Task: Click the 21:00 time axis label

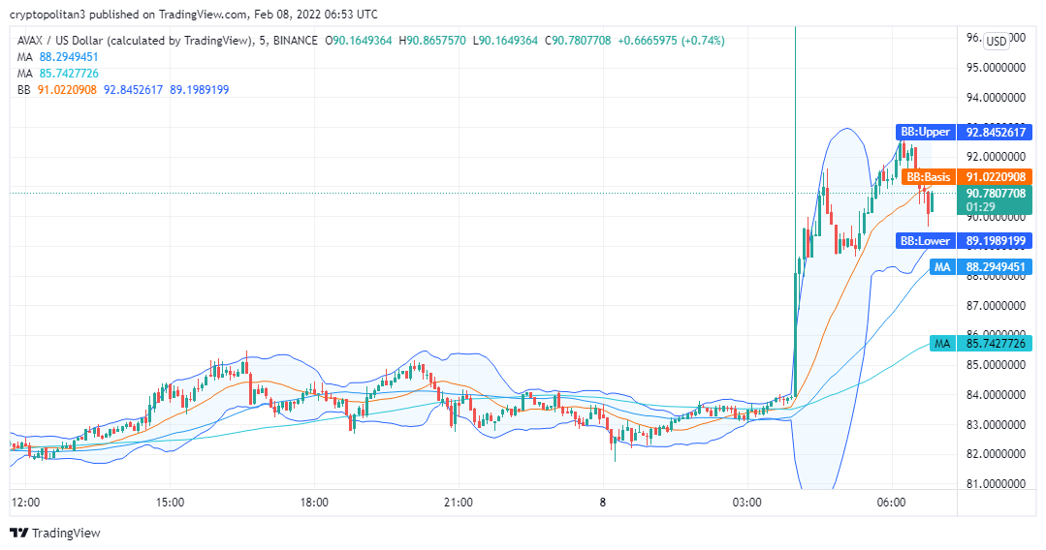Action: coord(459,503)
